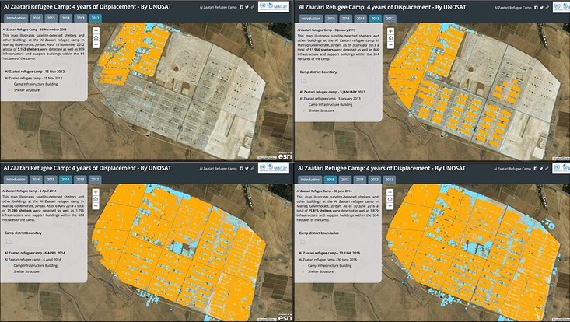The width and height of the screenshot is (570, 322).
Task: Switch to 2012 tab in the 2016 view
Action: click(x=390, y=180)
